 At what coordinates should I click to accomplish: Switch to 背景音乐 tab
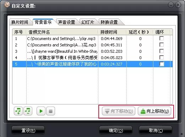coord(43,22)
